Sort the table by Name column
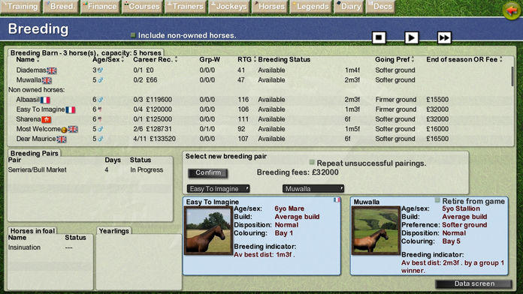 (28, 59)
